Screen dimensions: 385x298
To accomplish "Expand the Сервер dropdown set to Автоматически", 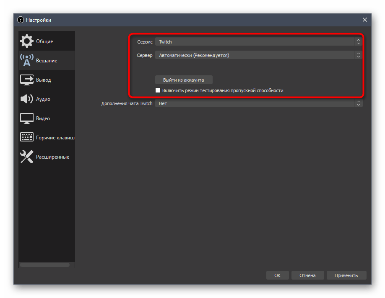I will [258, 55].
